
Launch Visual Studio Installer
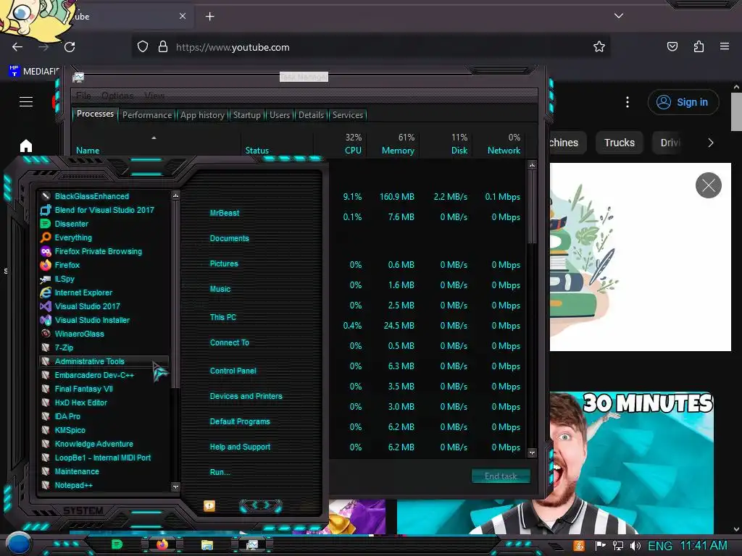pos(92,319)
